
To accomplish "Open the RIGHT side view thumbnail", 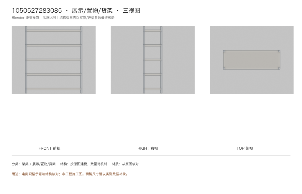I will [x=152, y=60].
